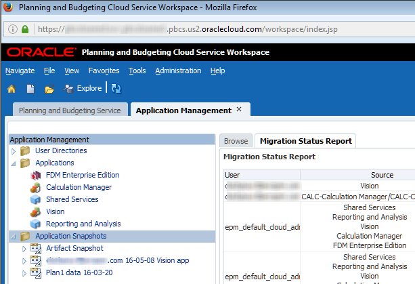Screen dimensions: 415x284
Task: Switch to the Browse tab
Action: (x=236, y=141)
